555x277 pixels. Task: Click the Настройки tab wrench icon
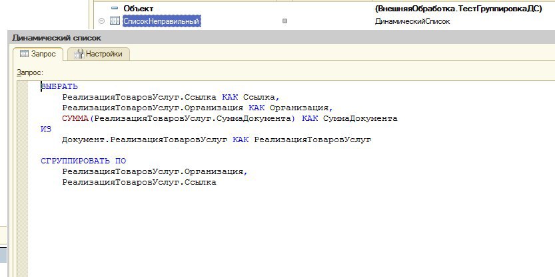click(79, 54)
